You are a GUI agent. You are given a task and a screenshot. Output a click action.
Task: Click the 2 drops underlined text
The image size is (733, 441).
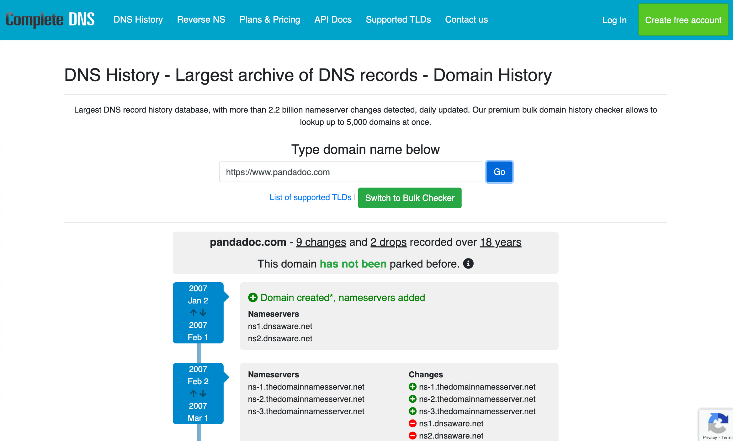[x=388, y=242]
